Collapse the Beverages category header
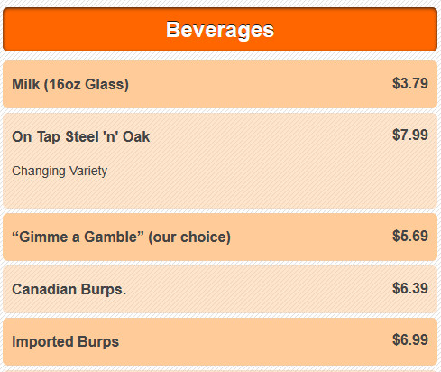 pyautogui.click(x=220, y=30)
